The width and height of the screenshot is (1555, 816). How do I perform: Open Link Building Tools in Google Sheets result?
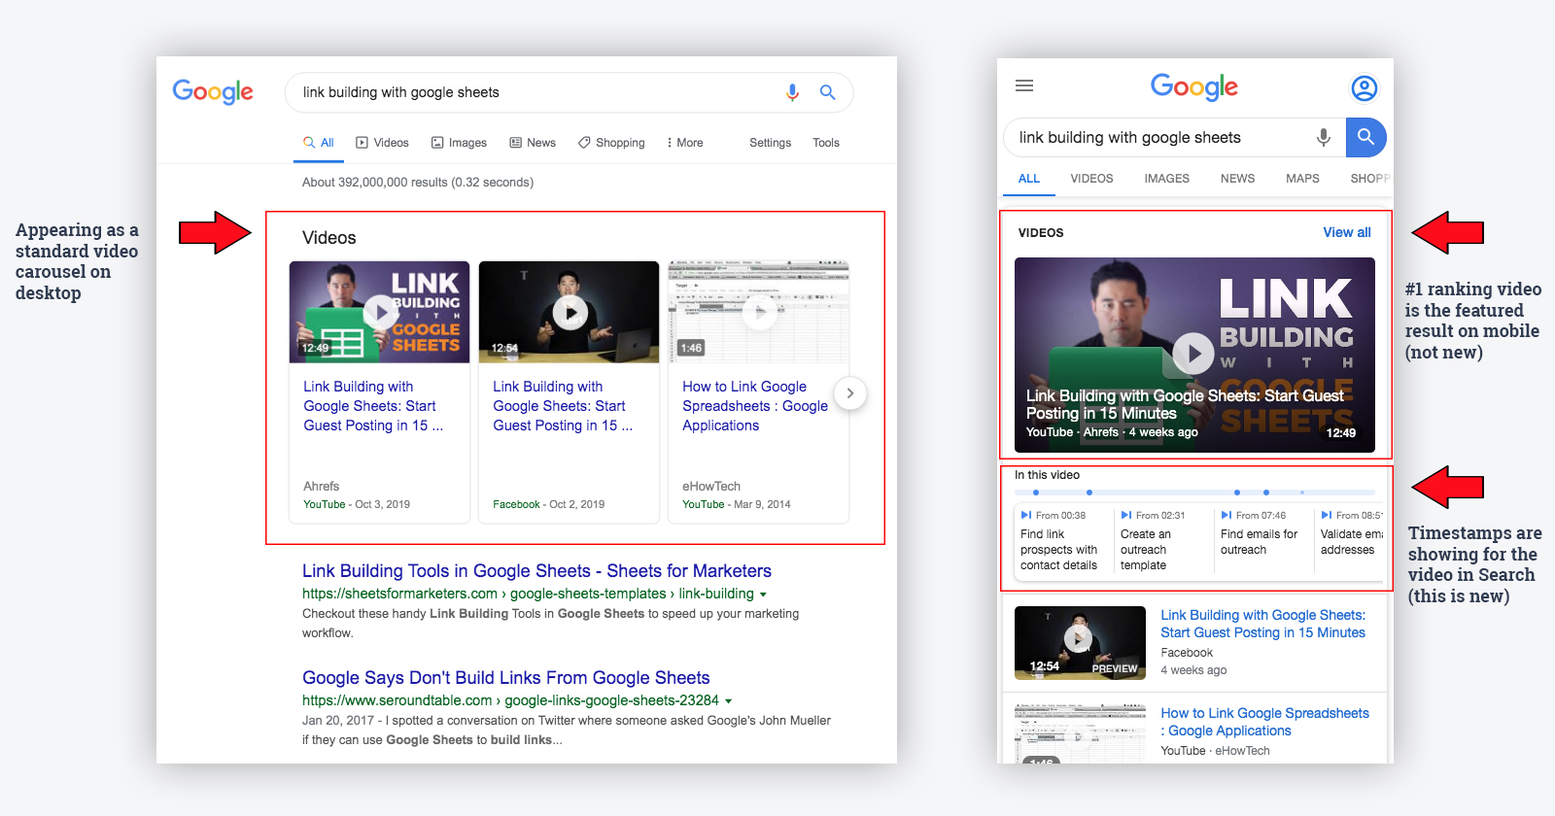[x=536, y=571]
